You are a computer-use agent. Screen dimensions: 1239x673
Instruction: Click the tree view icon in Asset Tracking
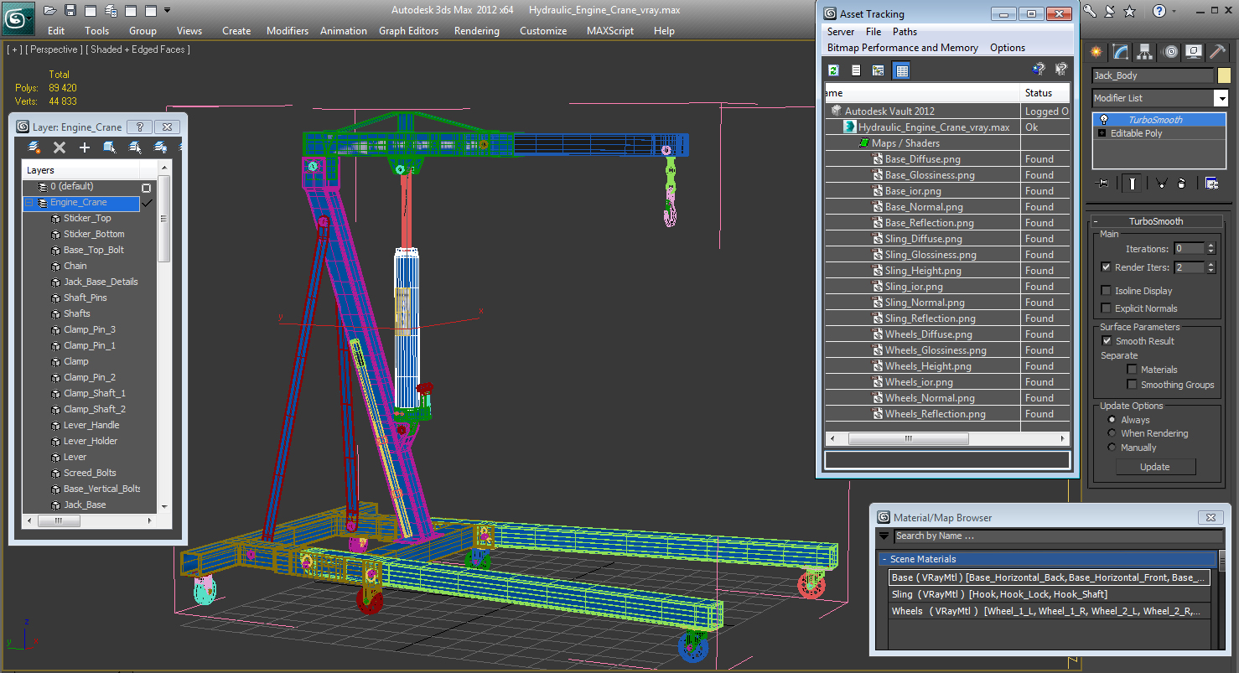879,70
